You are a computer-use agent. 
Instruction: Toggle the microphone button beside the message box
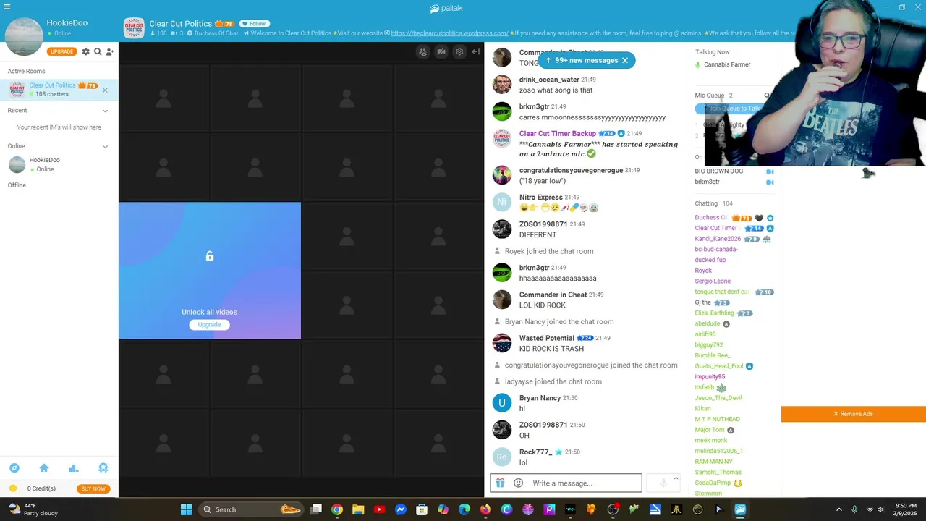[663, 483]
